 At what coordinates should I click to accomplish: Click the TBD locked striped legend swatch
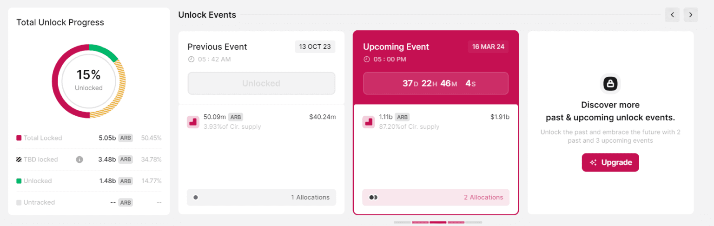(19, 160)
